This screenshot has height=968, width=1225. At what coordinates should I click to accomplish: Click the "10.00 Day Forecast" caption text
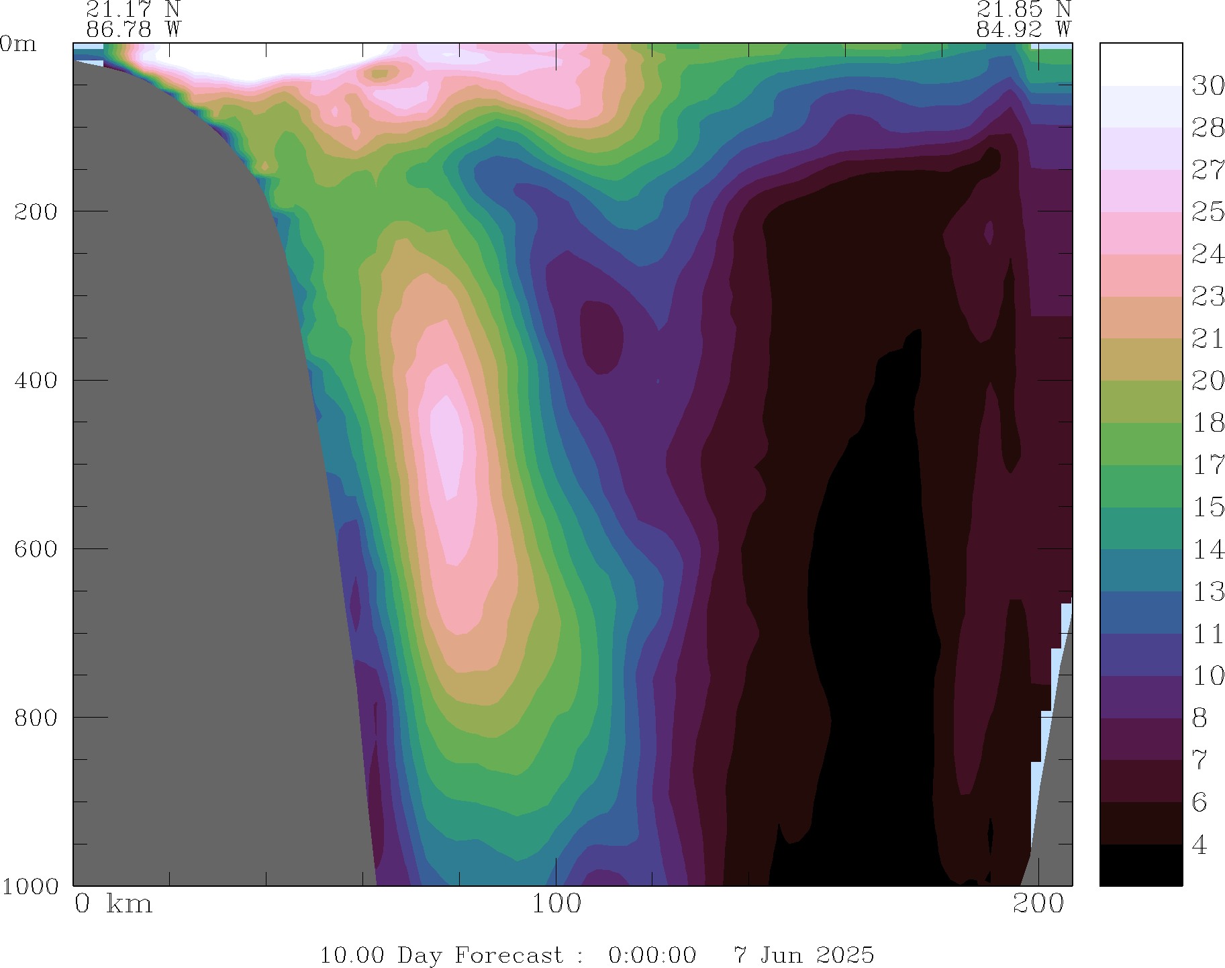tap(441, 955)
